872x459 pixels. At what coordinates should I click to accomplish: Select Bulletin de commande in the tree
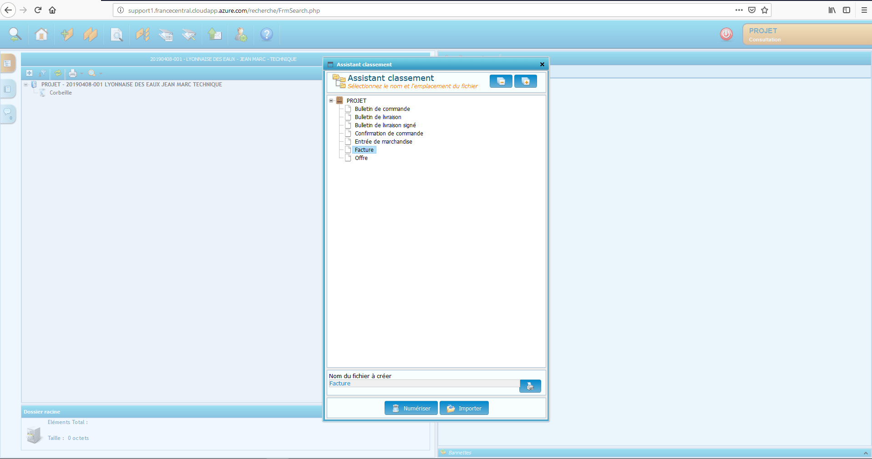click(x=382, y=109)
